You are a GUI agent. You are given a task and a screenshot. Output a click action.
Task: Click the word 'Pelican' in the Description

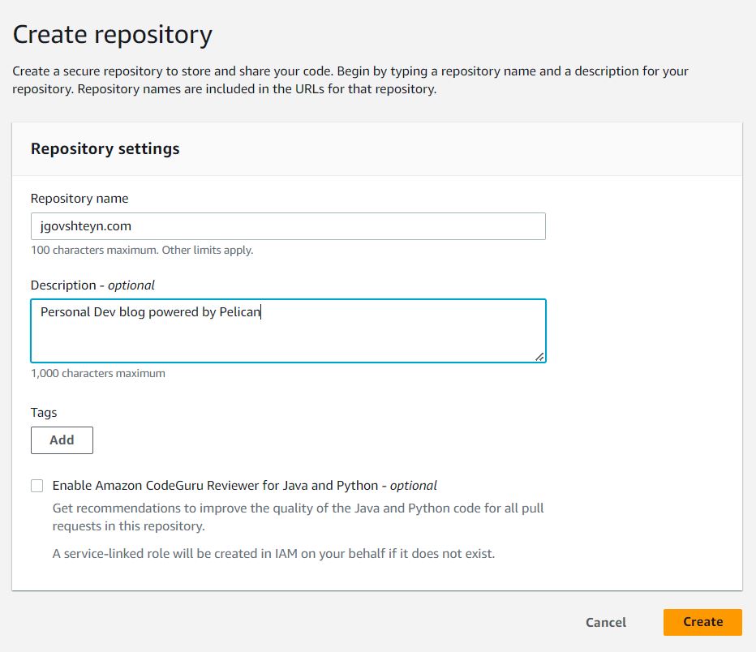[240, 312]
